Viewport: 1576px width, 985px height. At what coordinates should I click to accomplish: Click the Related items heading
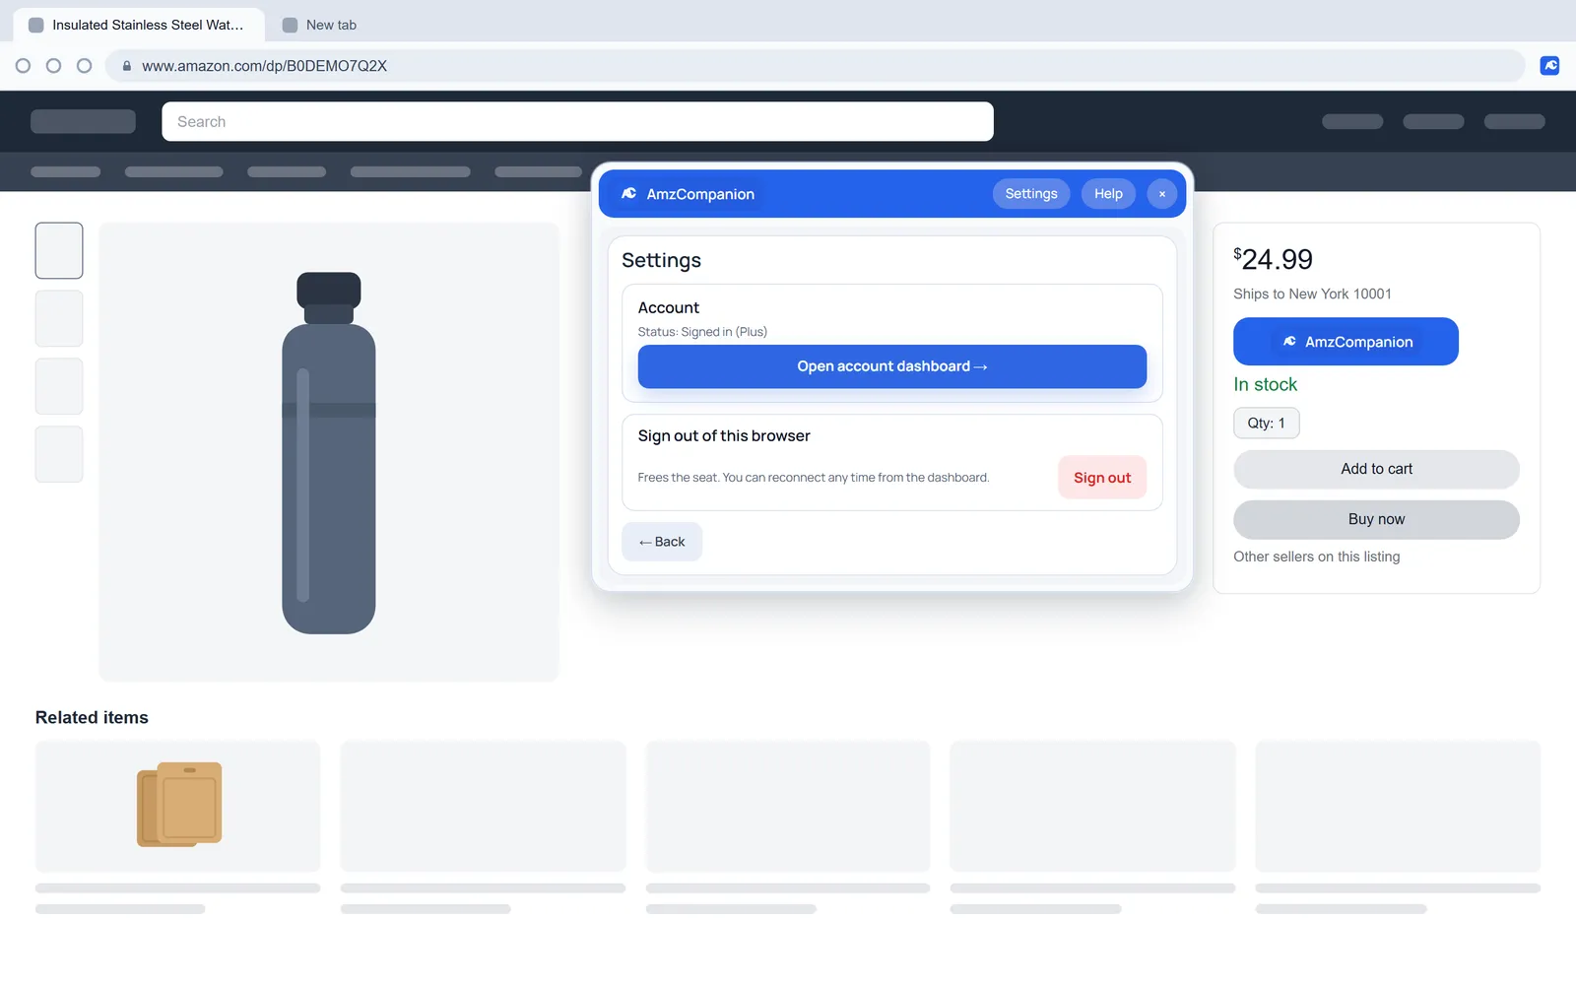point(92,717)
